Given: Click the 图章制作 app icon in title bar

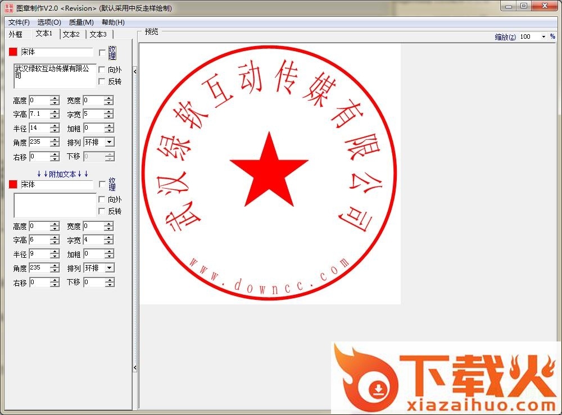Looking at the screenshot, I should pos(9,8).
